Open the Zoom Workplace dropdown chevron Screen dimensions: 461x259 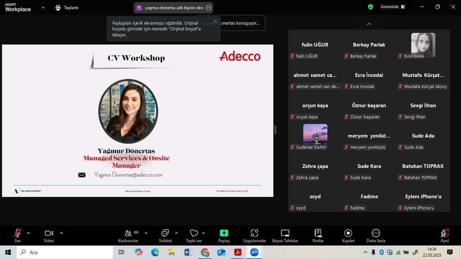click(43, 8)
